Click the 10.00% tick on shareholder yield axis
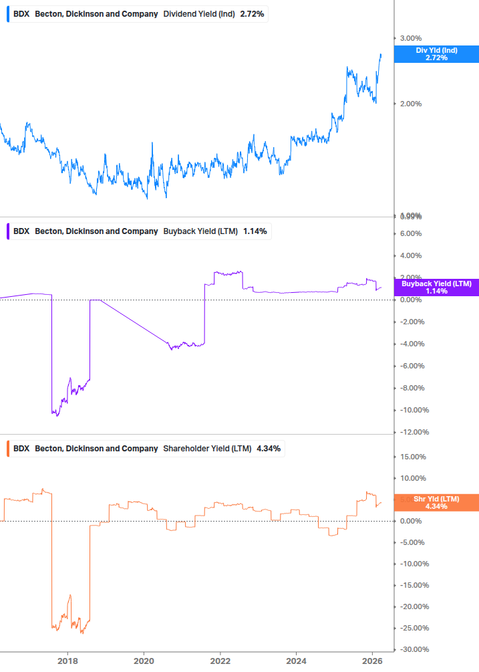 (413, 478)
